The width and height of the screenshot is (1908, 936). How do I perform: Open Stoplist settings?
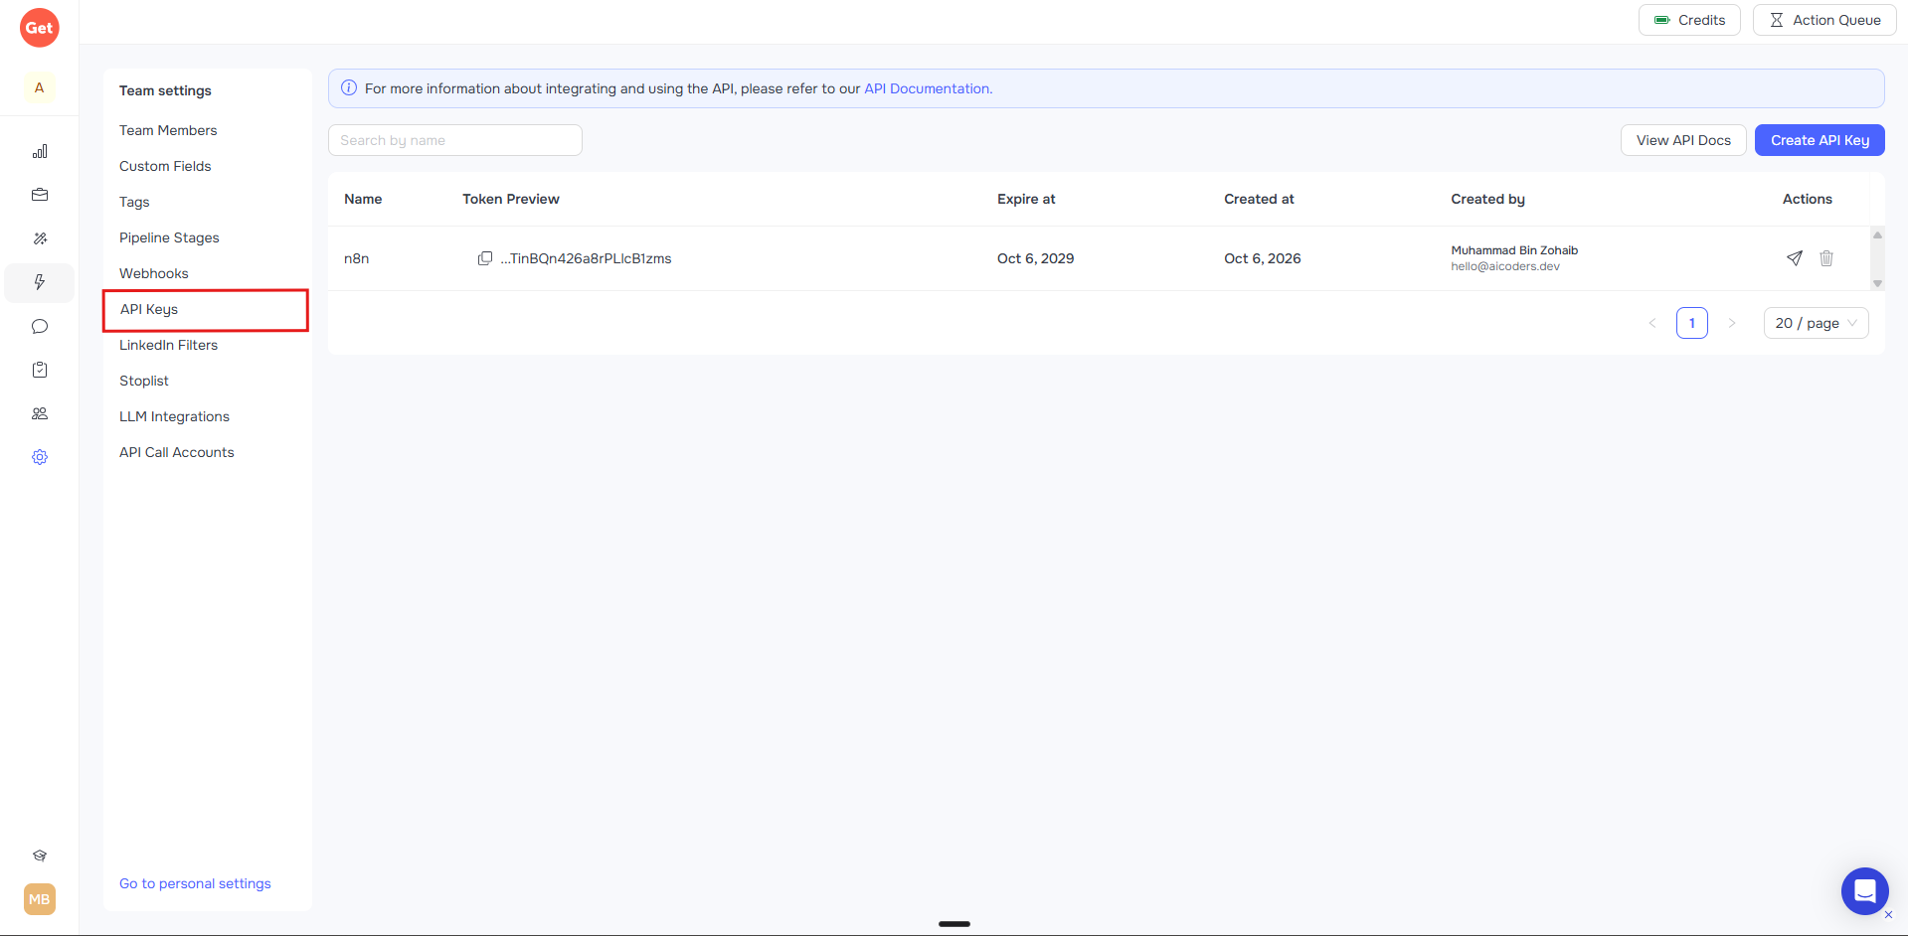click(x=144, y=381)
